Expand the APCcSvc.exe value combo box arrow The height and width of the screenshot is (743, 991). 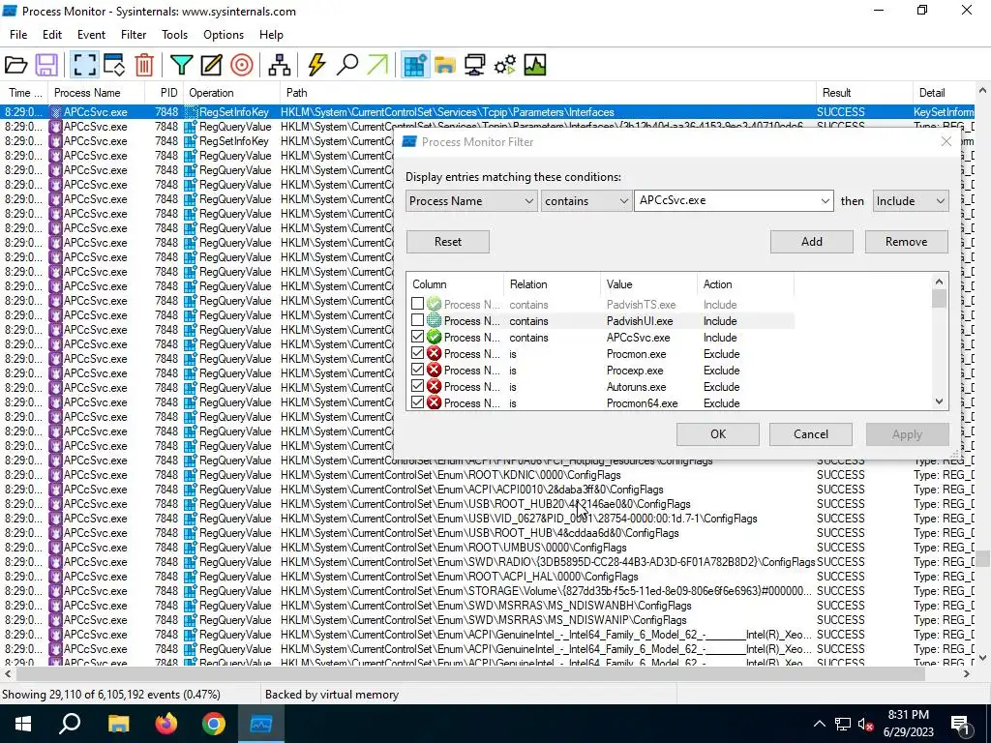[825, 201]
